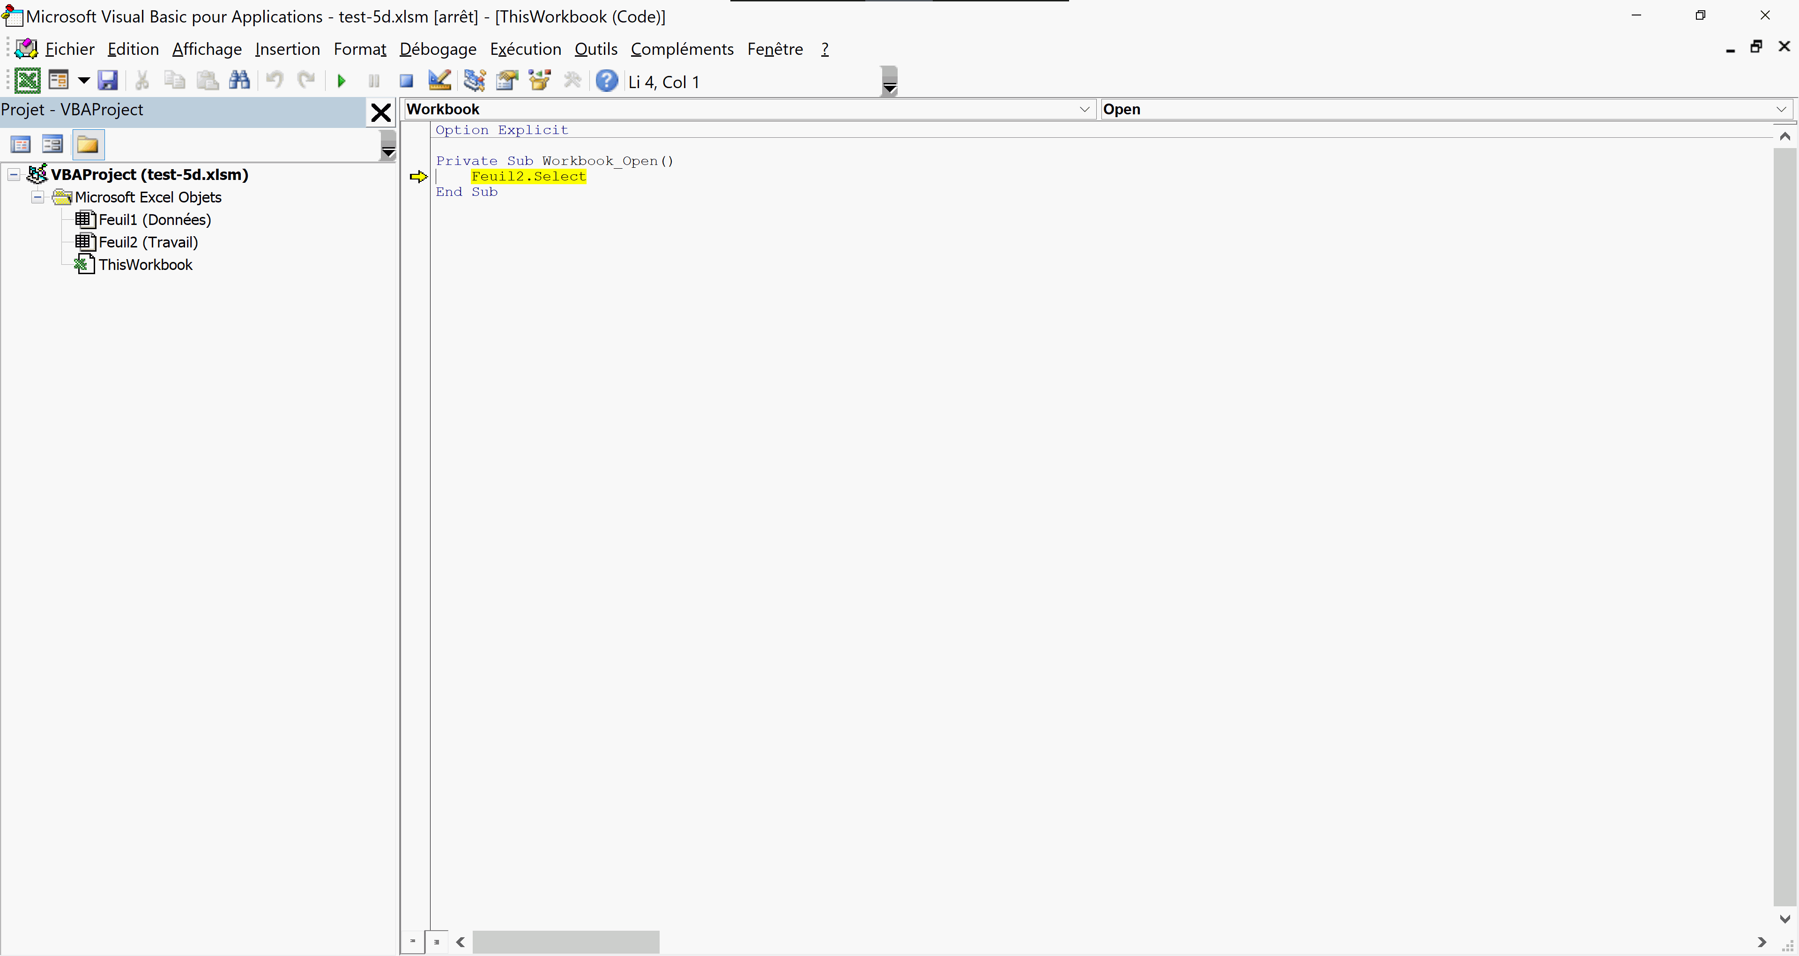Screen dimensions: 1799x956
Task: Open the Project Explorer toolbar icon
Action: (x=474, y=81)
